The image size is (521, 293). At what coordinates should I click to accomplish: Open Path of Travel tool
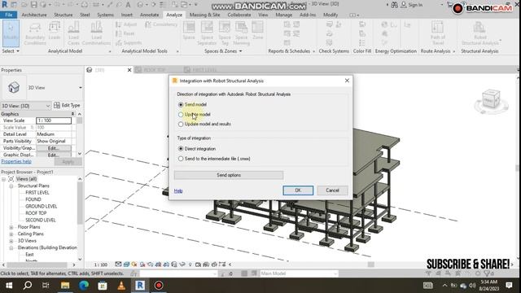[438, 33]
